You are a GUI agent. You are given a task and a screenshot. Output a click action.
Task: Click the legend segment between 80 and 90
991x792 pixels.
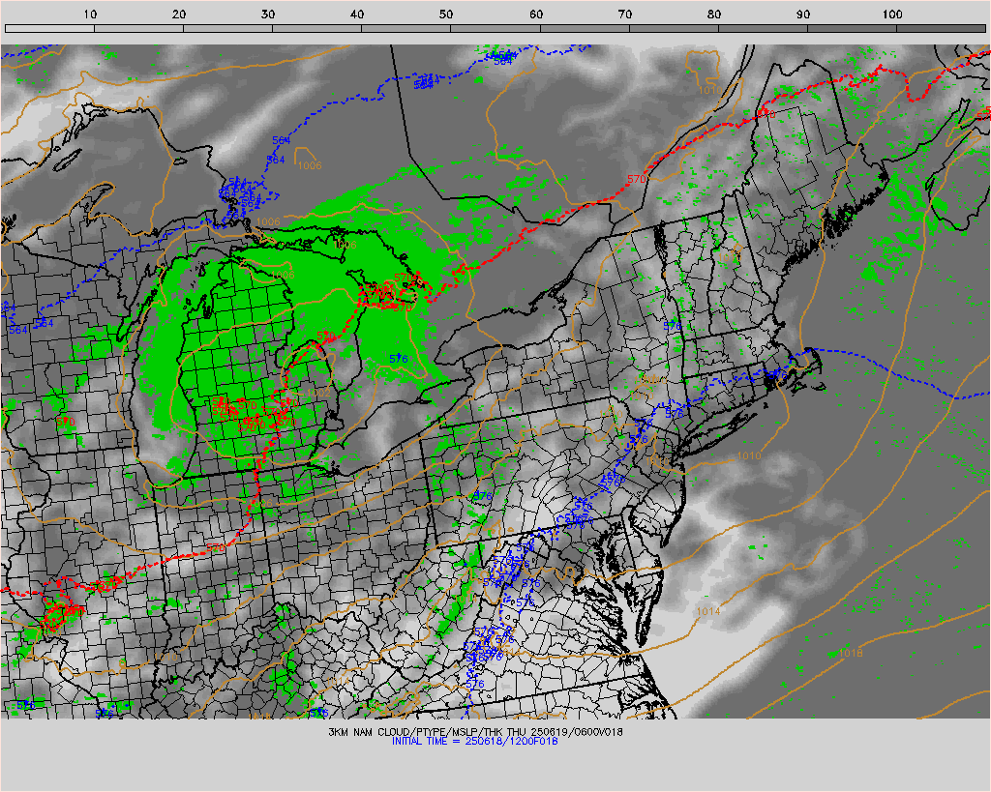point(763,28)
